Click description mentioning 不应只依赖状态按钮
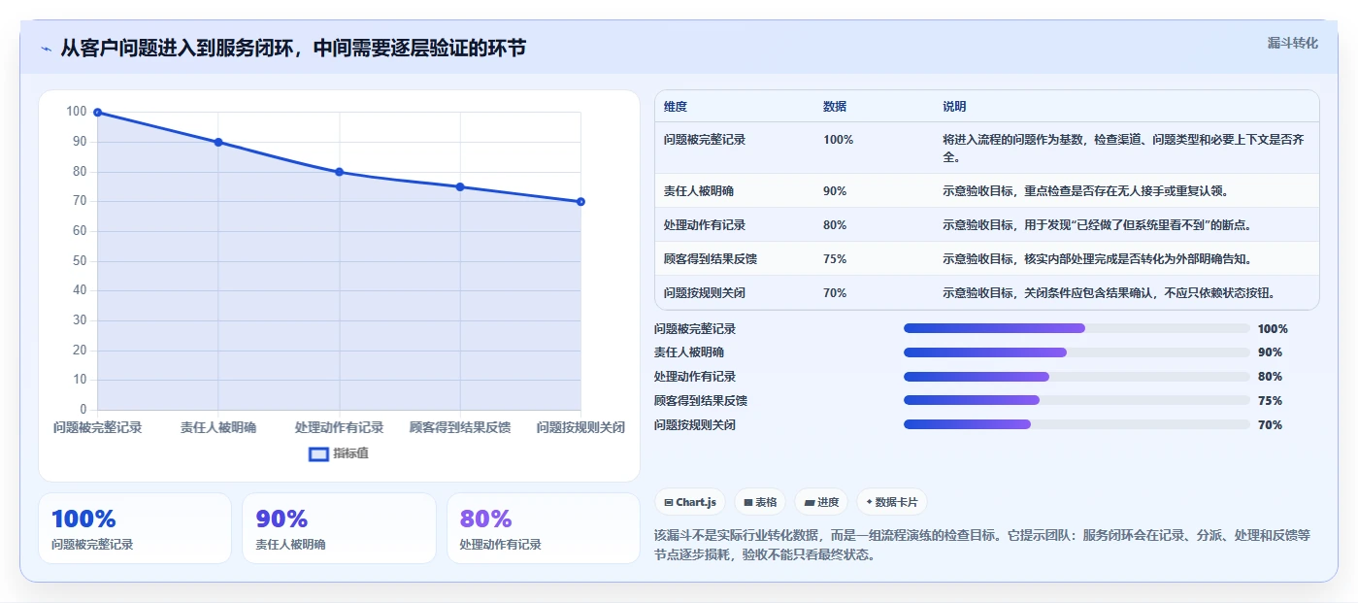Image resolution: width=1358 pixels, height=603 pixels. [1109, 293]
